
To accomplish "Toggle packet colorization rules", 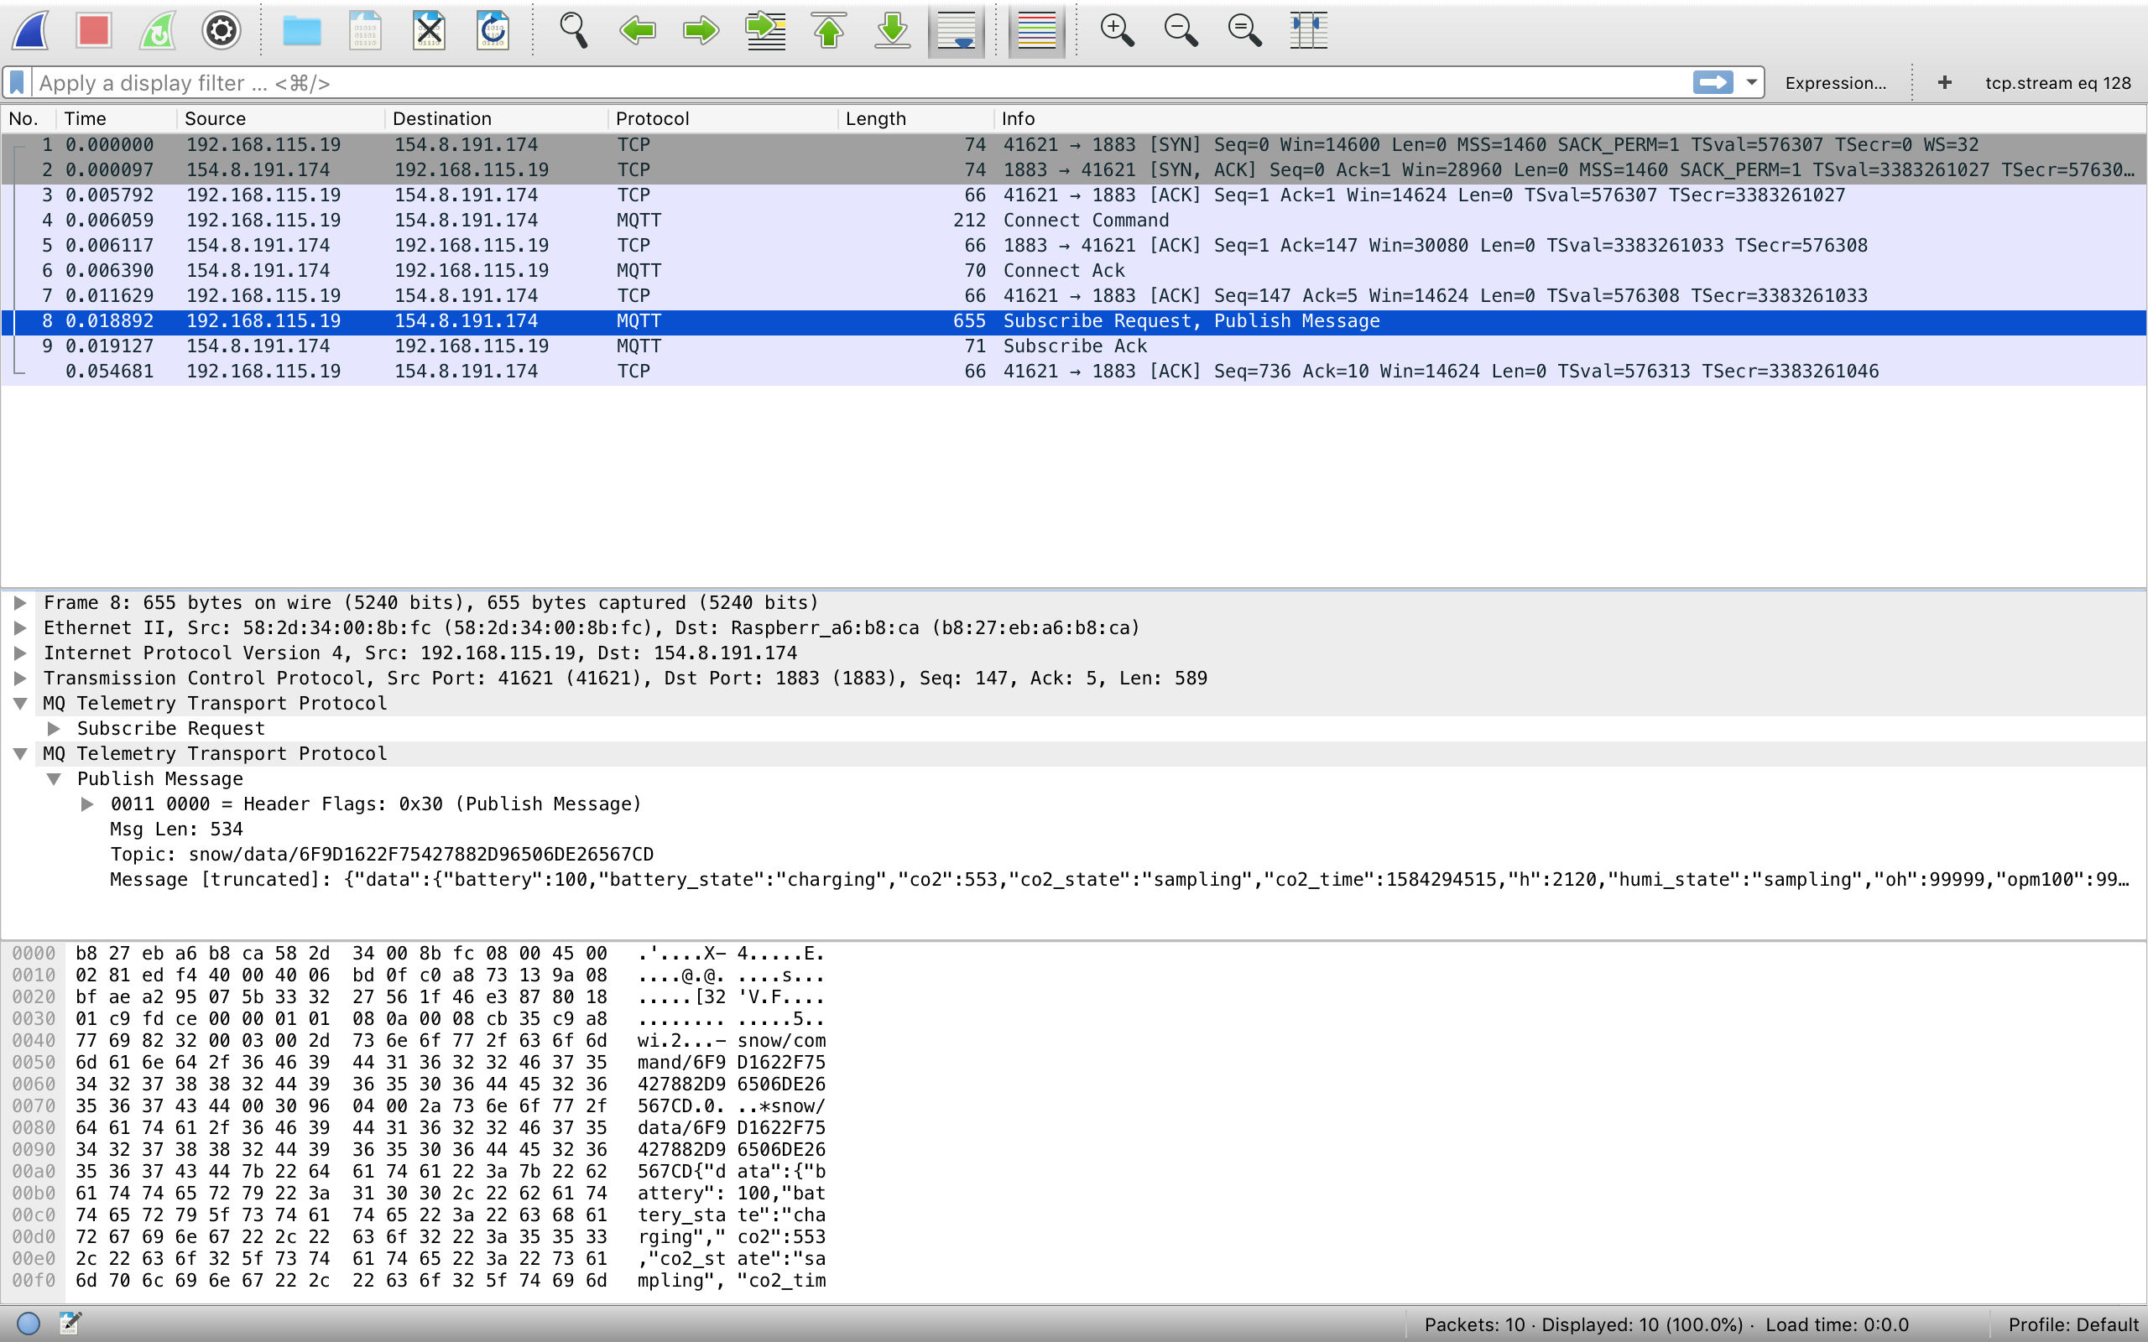I will tap(1036, 31).
